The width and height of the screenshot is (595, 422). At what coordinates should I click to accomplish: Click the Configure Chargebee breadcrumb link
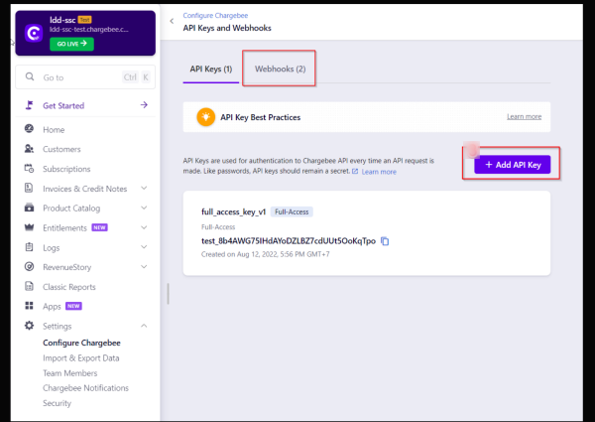(x=215, y=16)
